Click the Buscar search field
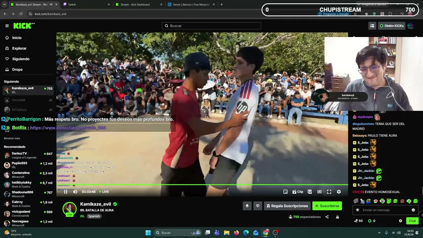Viewport: 423px width, 238px height. click(x=211, y=26)
